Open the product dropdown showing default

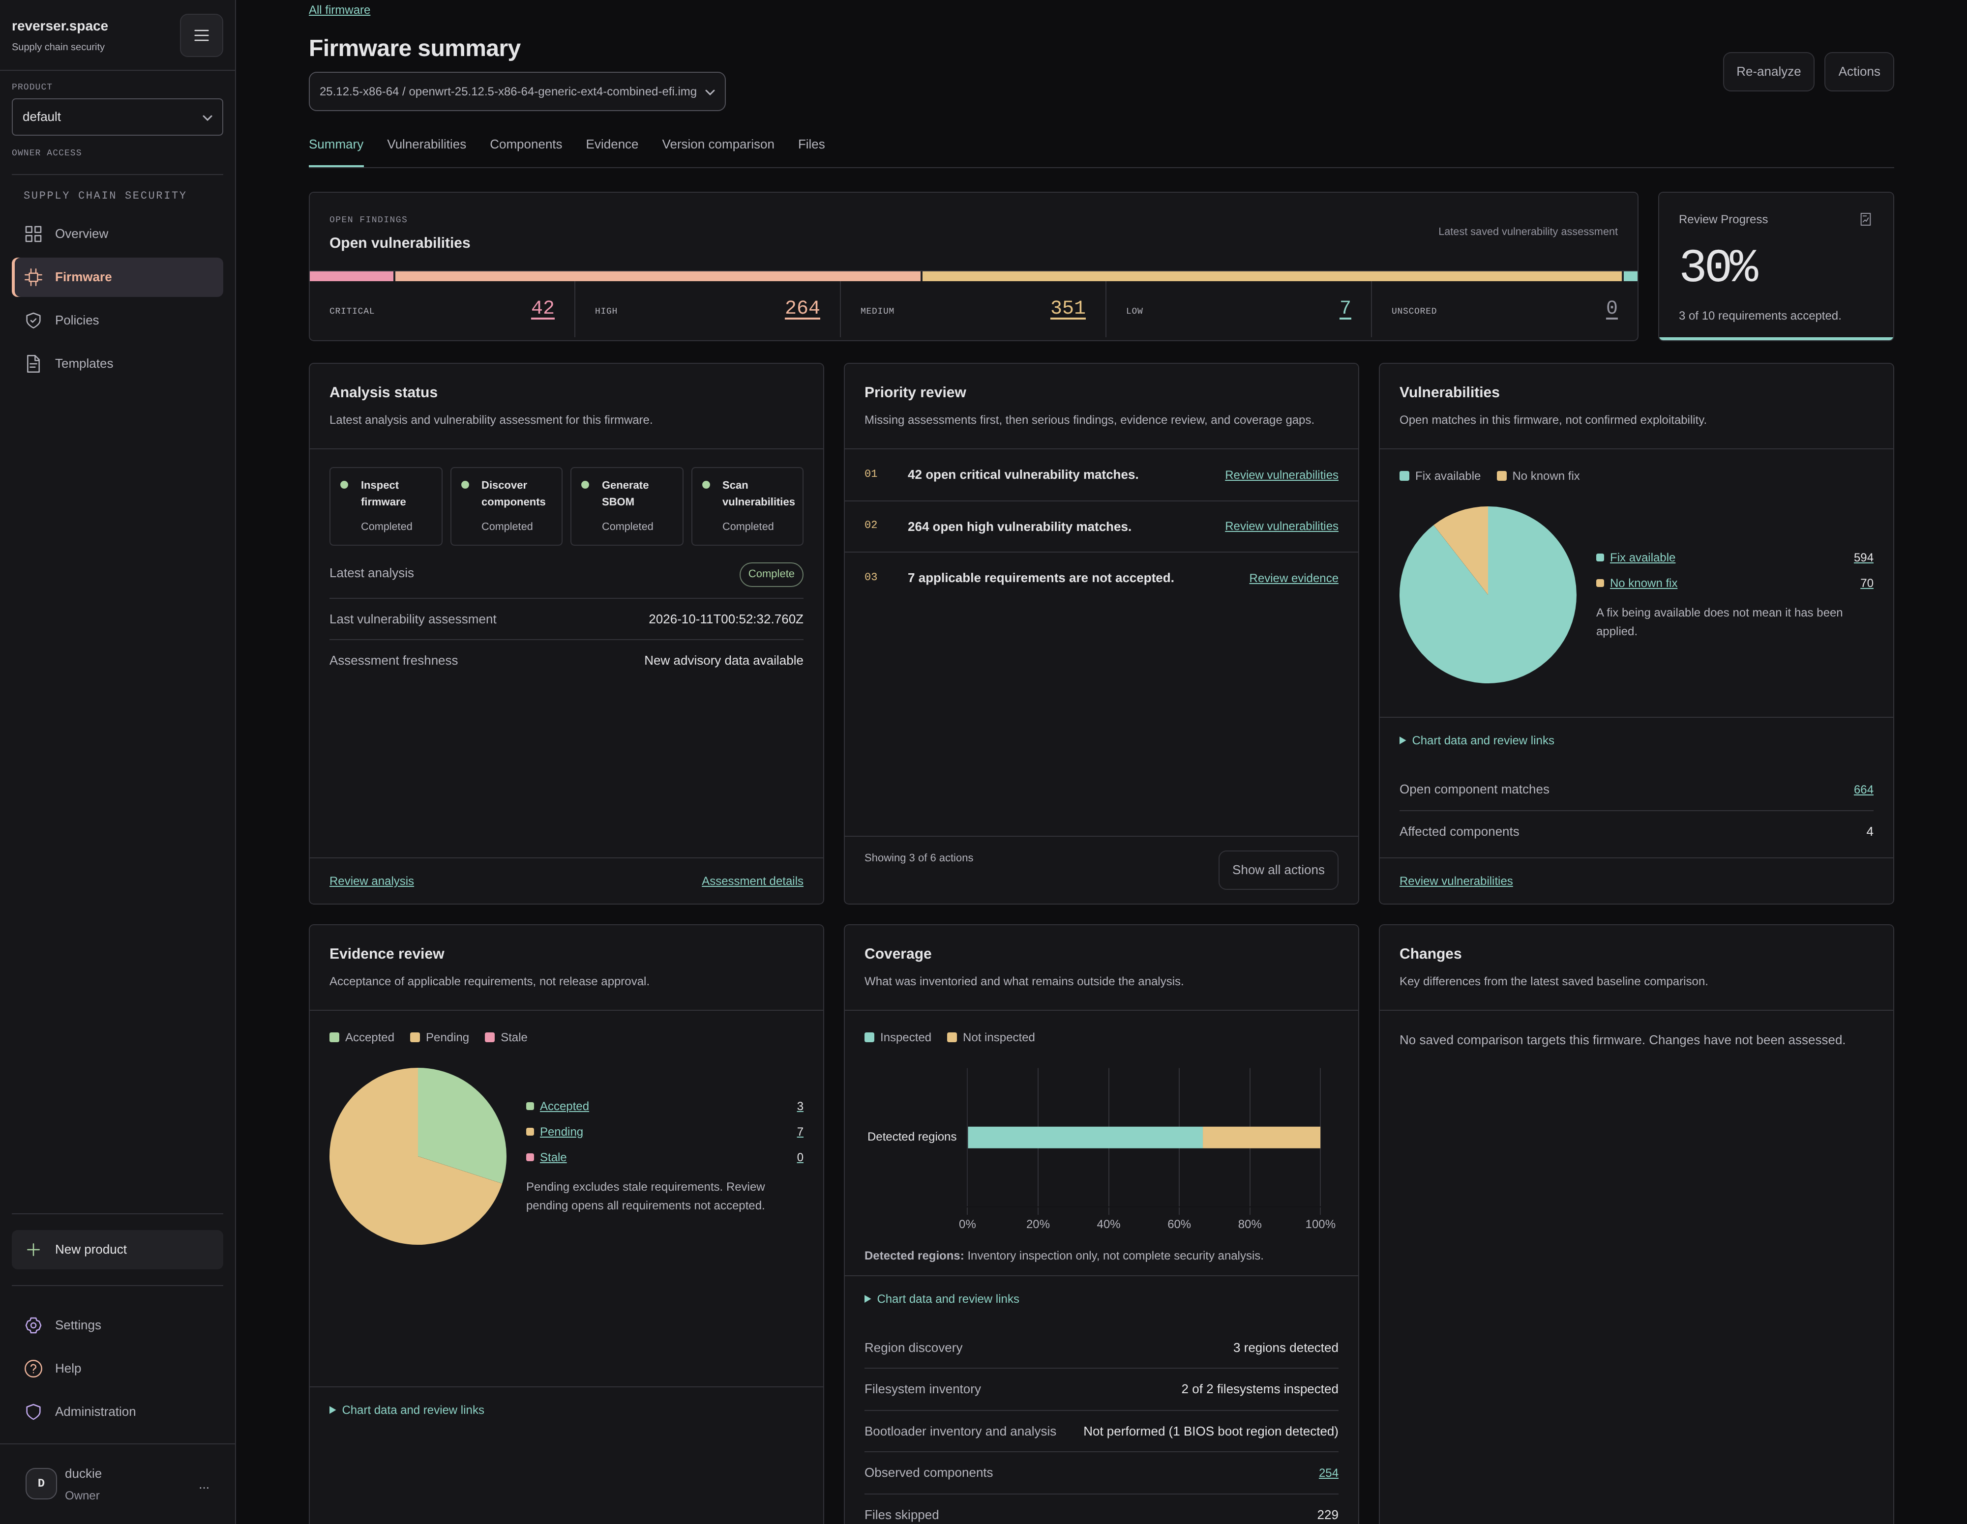[x=117, y=117]
